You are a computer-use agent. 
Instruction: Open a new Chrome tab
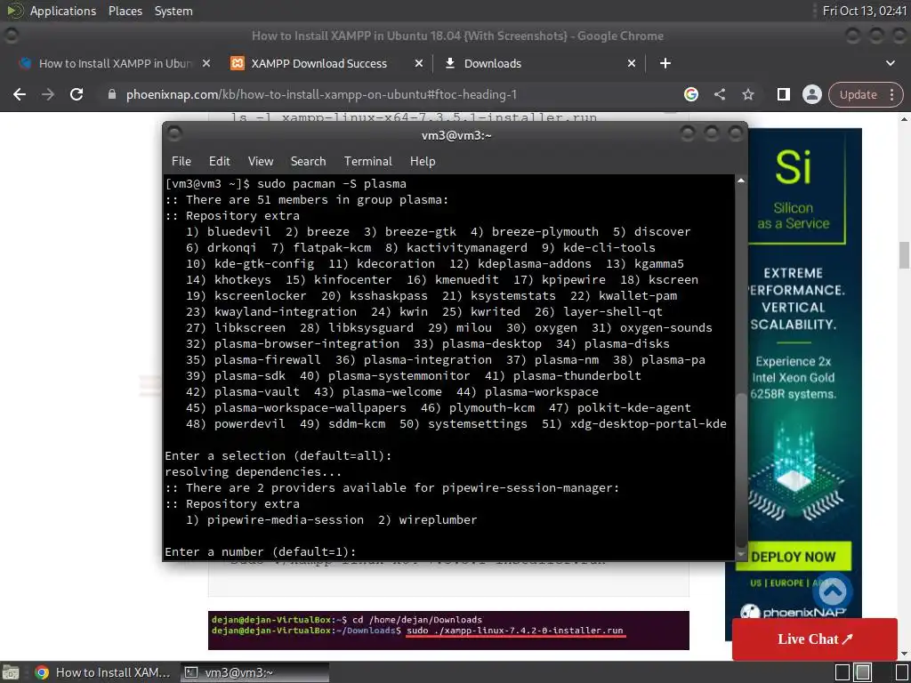665,63
